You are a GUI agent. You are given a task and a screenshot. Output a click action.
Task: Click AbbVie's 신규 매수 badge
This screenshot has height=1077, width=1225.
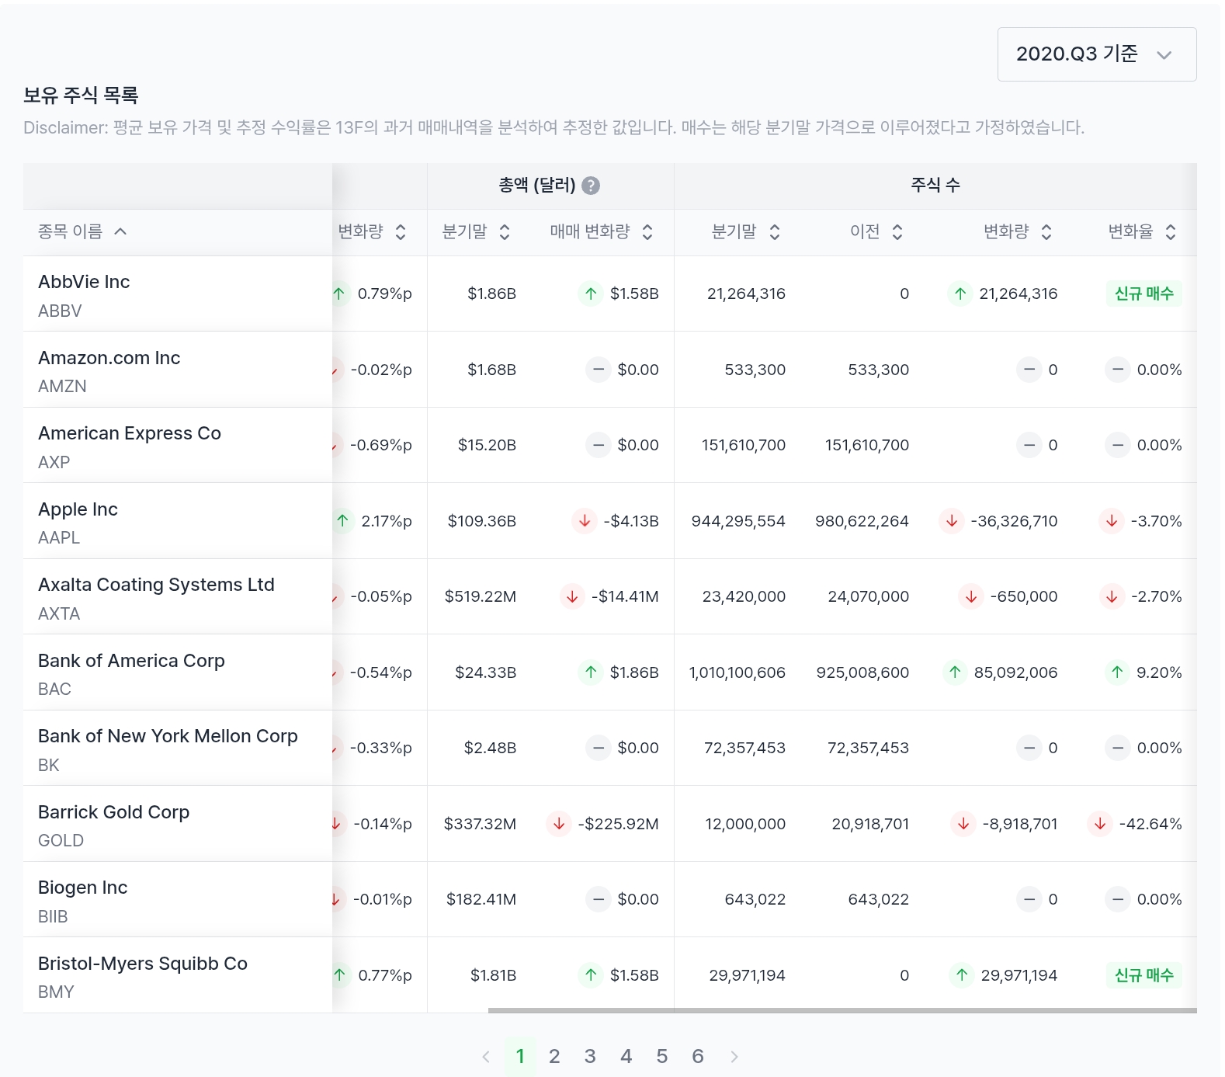[1144, 294]
